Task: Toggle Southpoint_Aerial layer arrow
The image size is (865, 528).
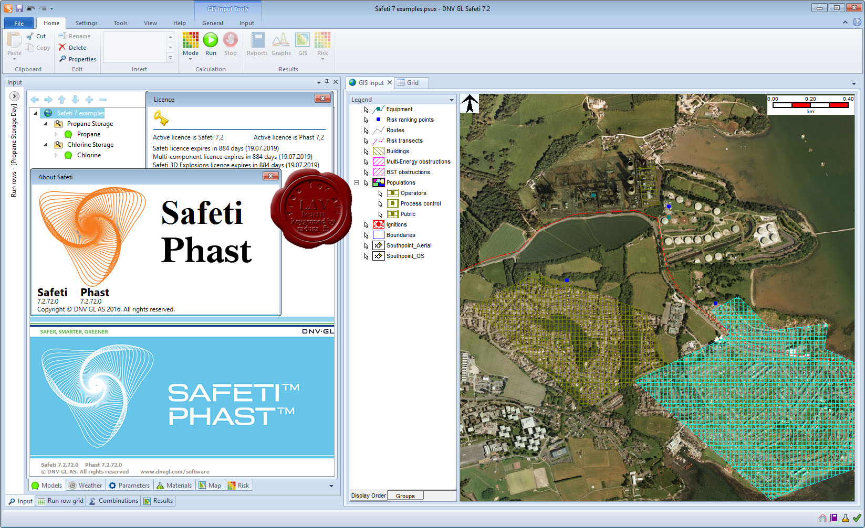Action: pyautogui.click(x=366, y=246)
